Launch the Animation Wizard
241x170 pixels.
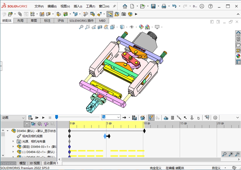pos(143,118)
